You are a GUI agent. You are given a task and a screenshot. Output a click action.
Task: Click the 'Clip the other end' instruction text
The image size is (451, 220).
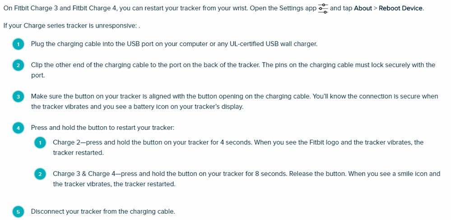pos(232,65)
